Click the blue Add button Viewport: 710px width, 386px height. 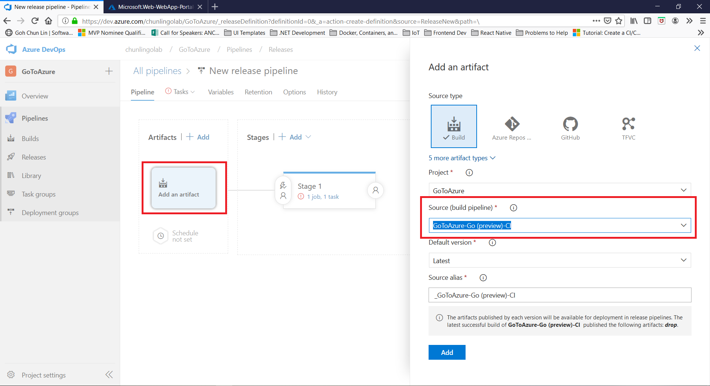447,352
